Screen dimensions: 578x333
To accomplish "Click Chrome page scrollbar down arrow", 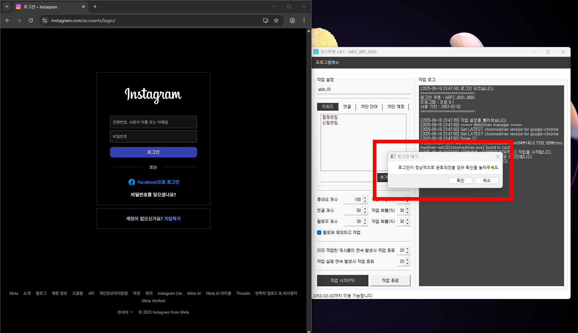I will click(x=309, y=331).
